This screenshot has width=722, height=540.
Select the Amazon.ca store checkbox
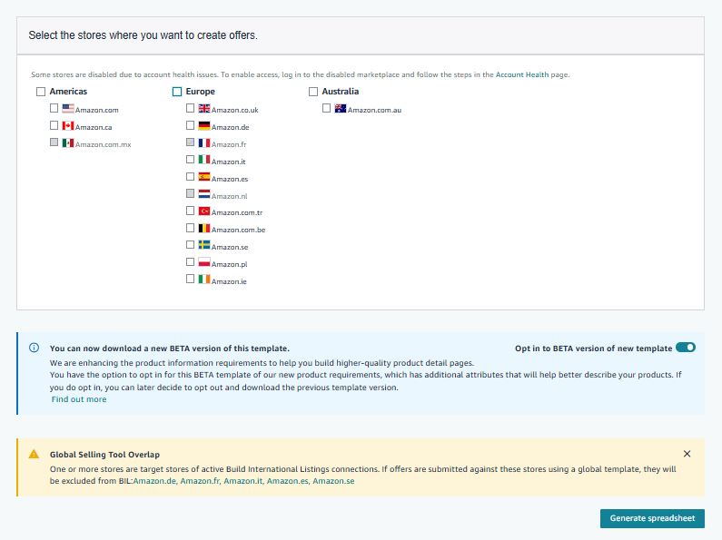[x=54, y=125]
